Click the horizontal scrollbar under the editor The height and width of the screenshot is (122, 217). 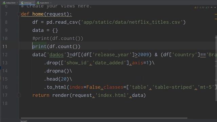(104, 118)
